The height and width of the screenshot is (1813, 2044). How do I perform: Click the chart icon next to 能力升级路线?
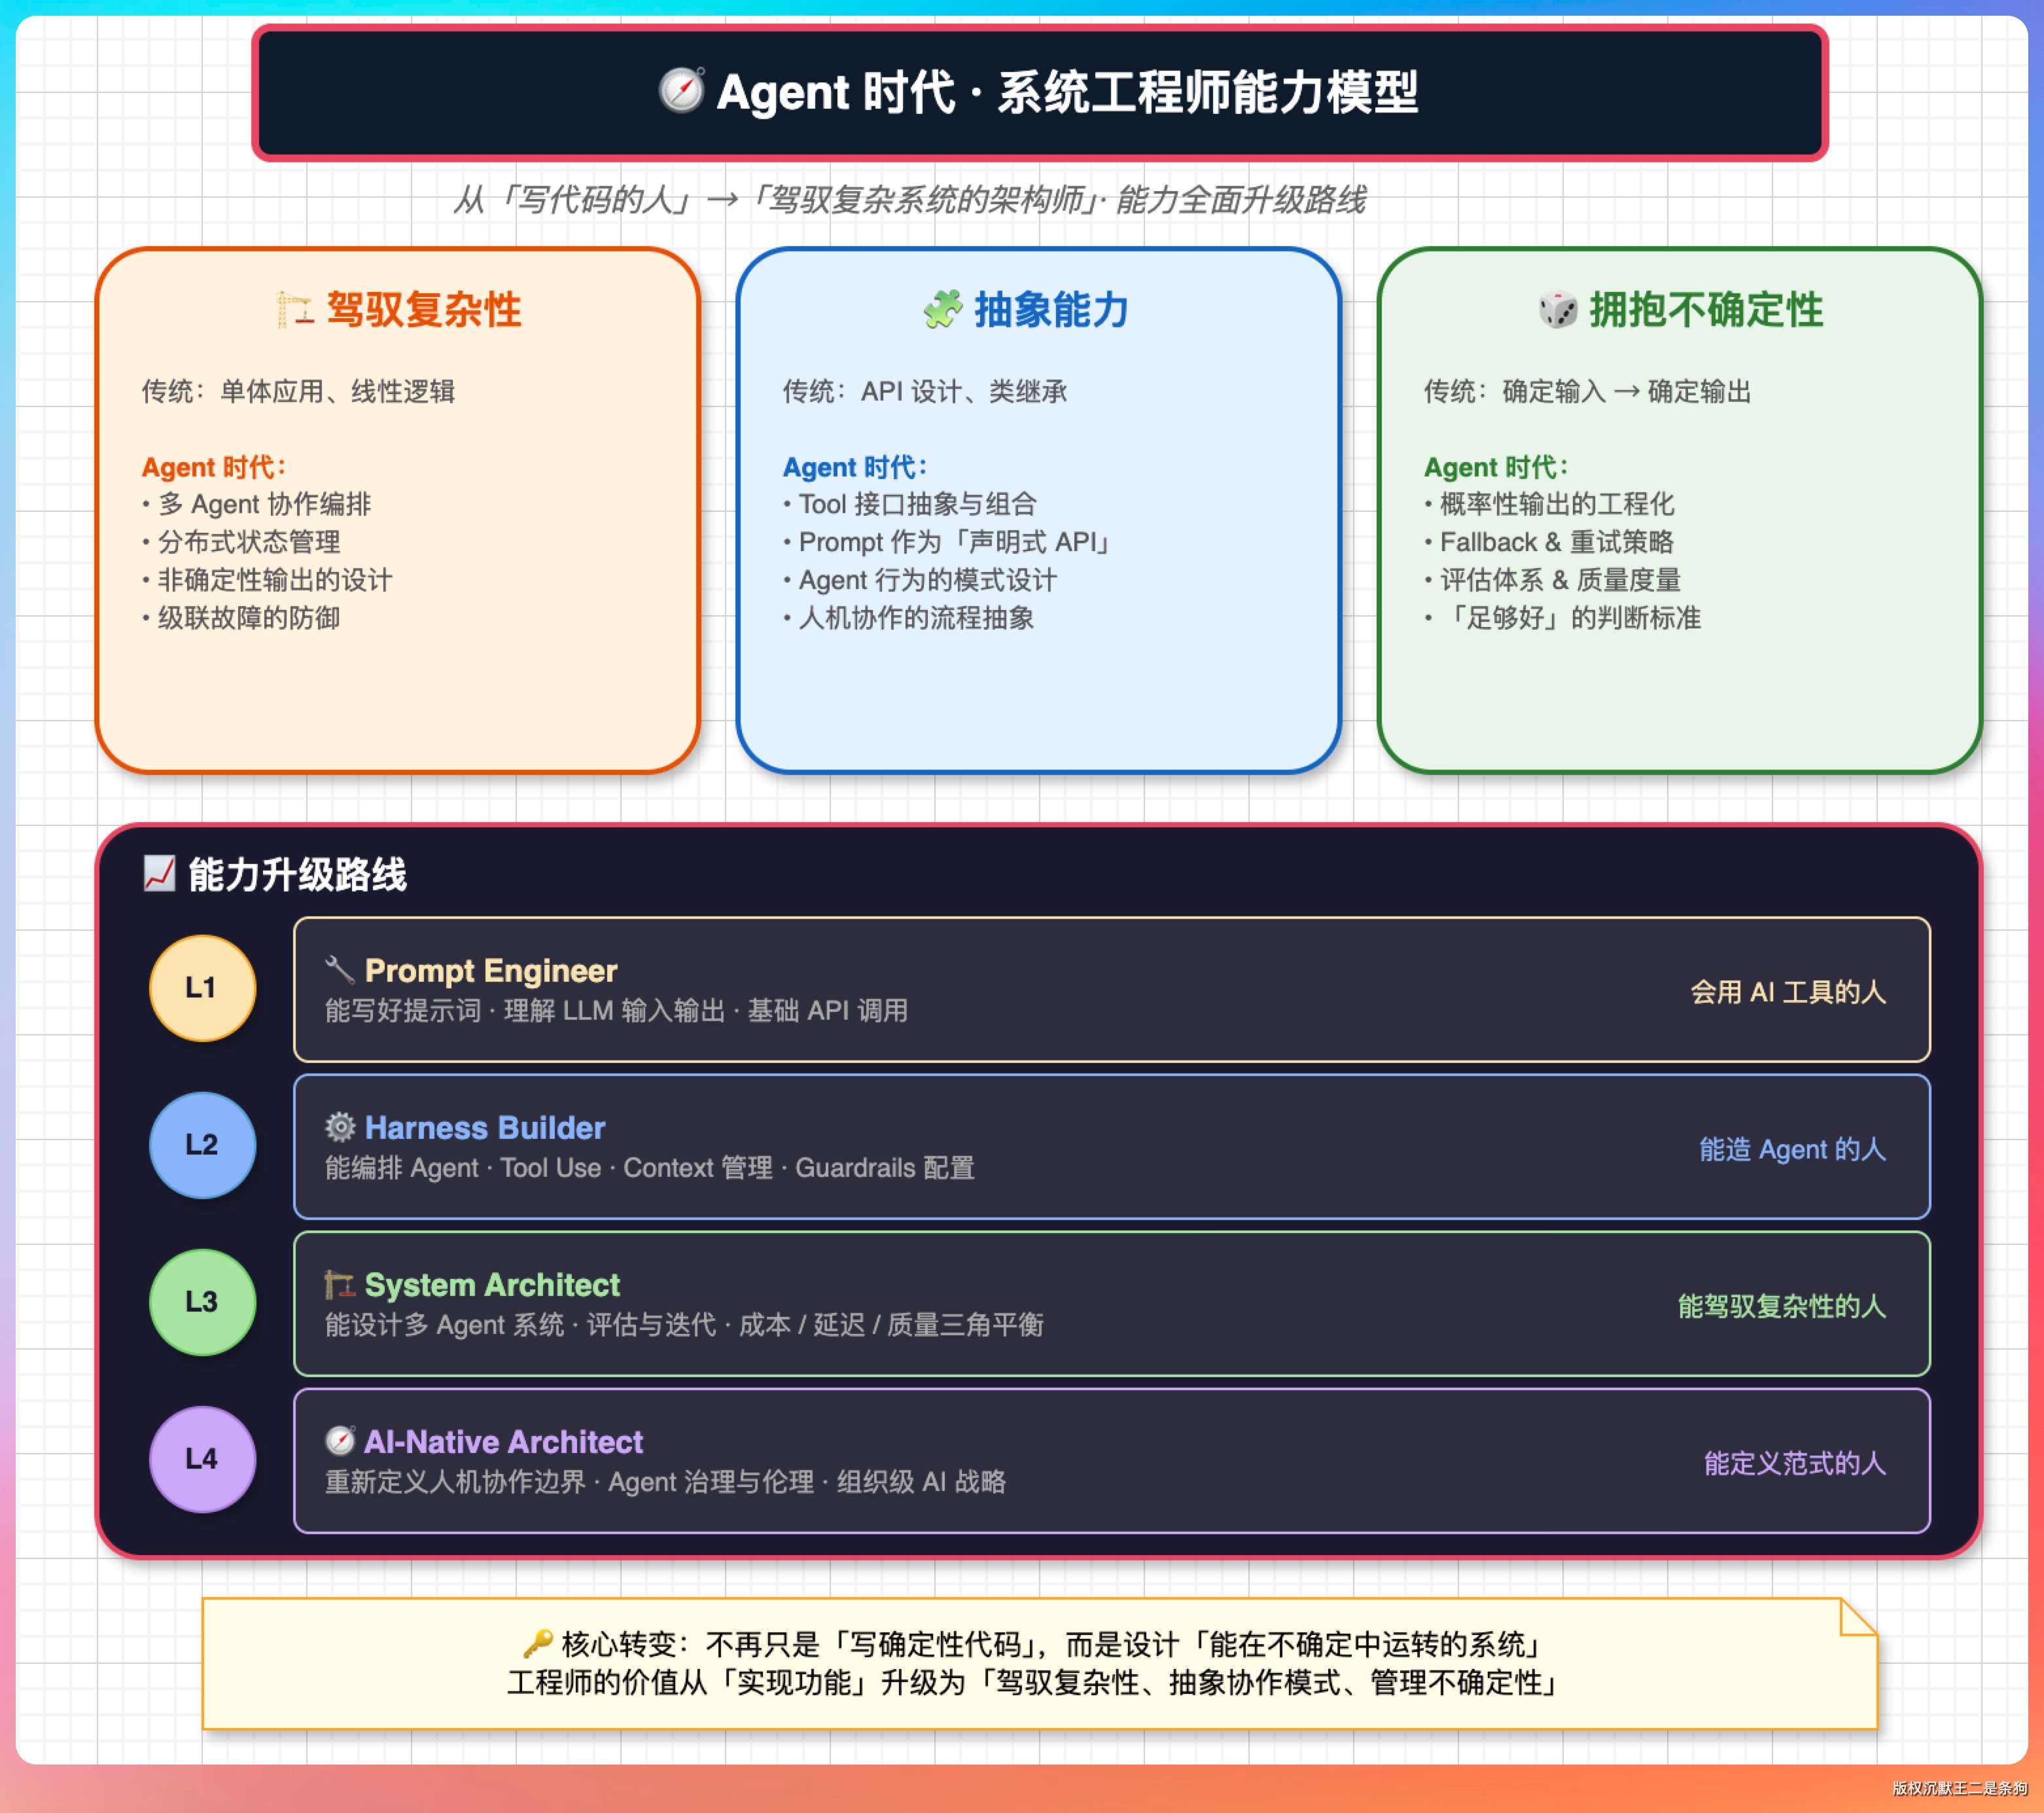point(159,874)
